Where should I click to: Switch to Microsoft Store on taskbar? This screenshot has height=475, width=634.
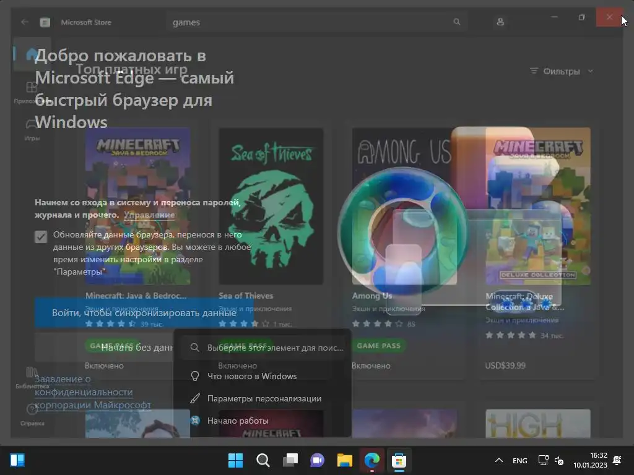tap(399, 460)
